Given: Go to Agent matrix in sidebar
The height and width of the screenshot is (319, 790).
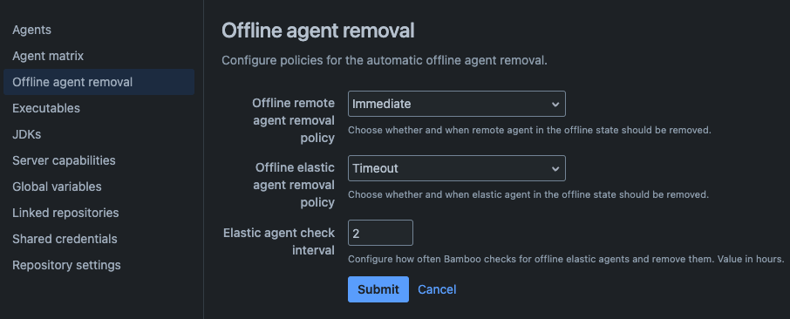Looking at the screenshot, I should point(48,56).
